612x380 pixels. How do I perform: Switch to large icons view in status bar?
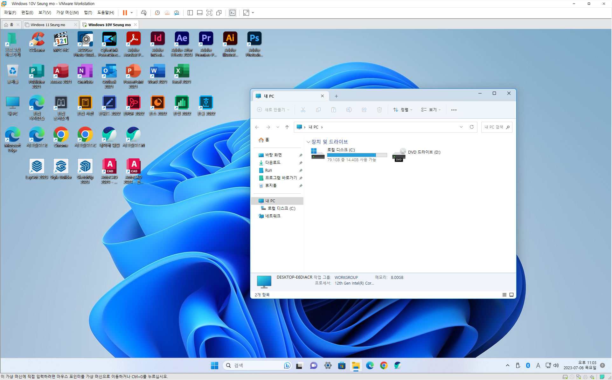point(511,295)
